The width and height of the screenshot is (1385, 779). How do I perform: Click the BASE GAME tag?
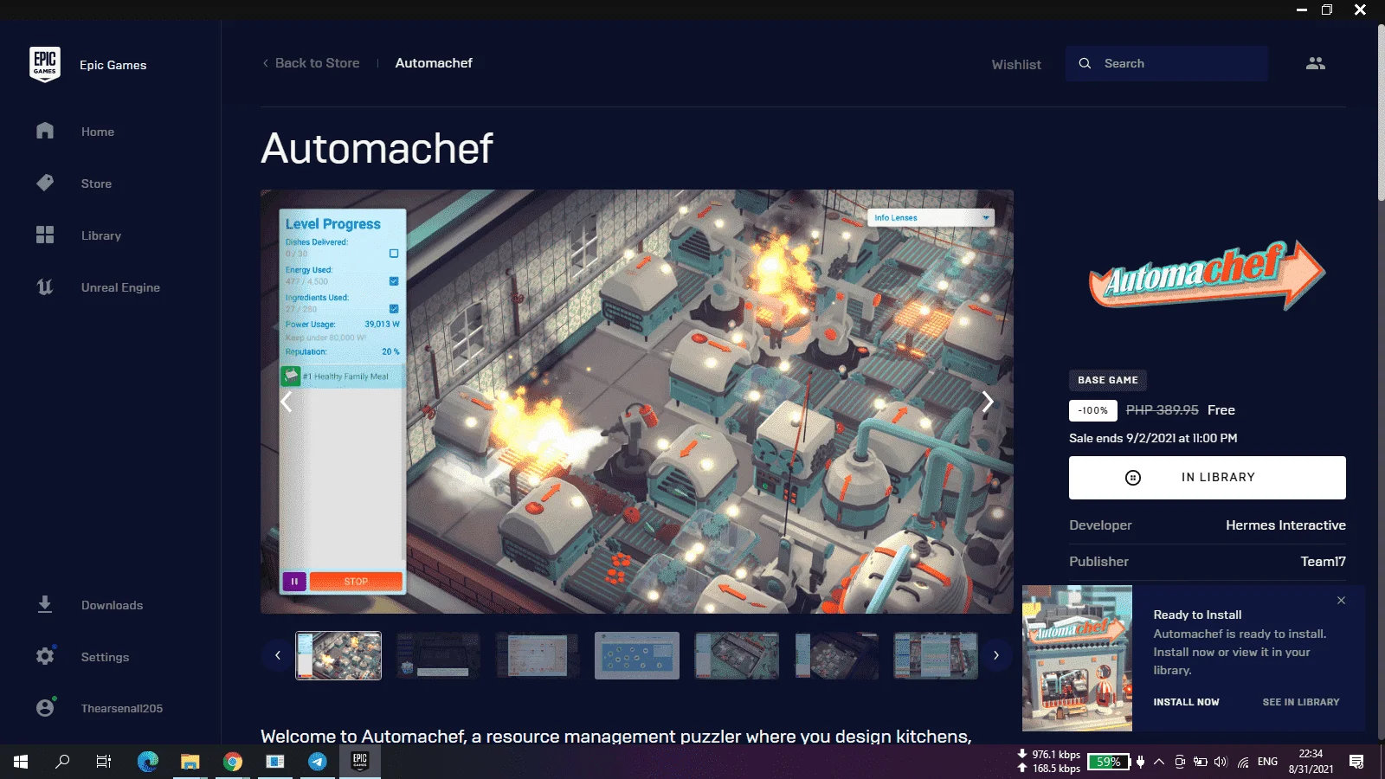click(1108, 380)
